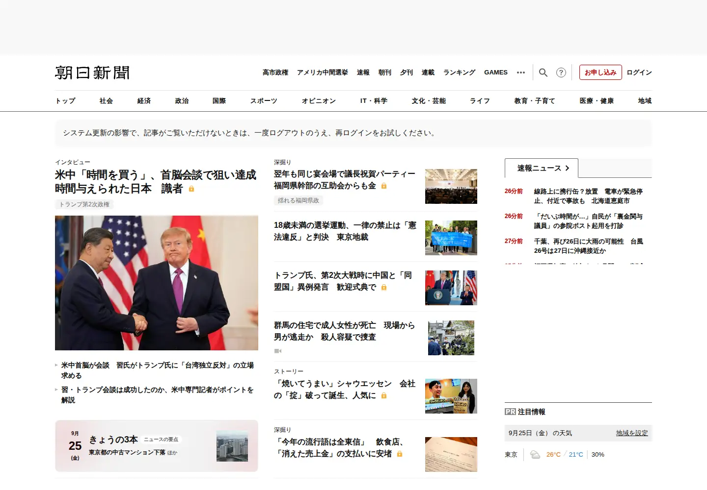The image size is (707, 490).
Task: Click the ログイン link
Action: [x=639, y=73]
